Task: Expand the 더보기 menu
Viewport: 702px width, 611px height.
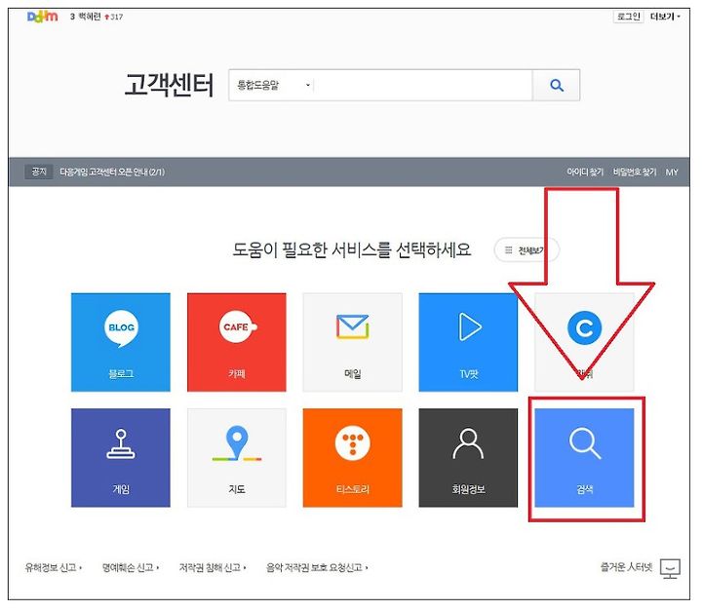Action: tap(665, 17)
